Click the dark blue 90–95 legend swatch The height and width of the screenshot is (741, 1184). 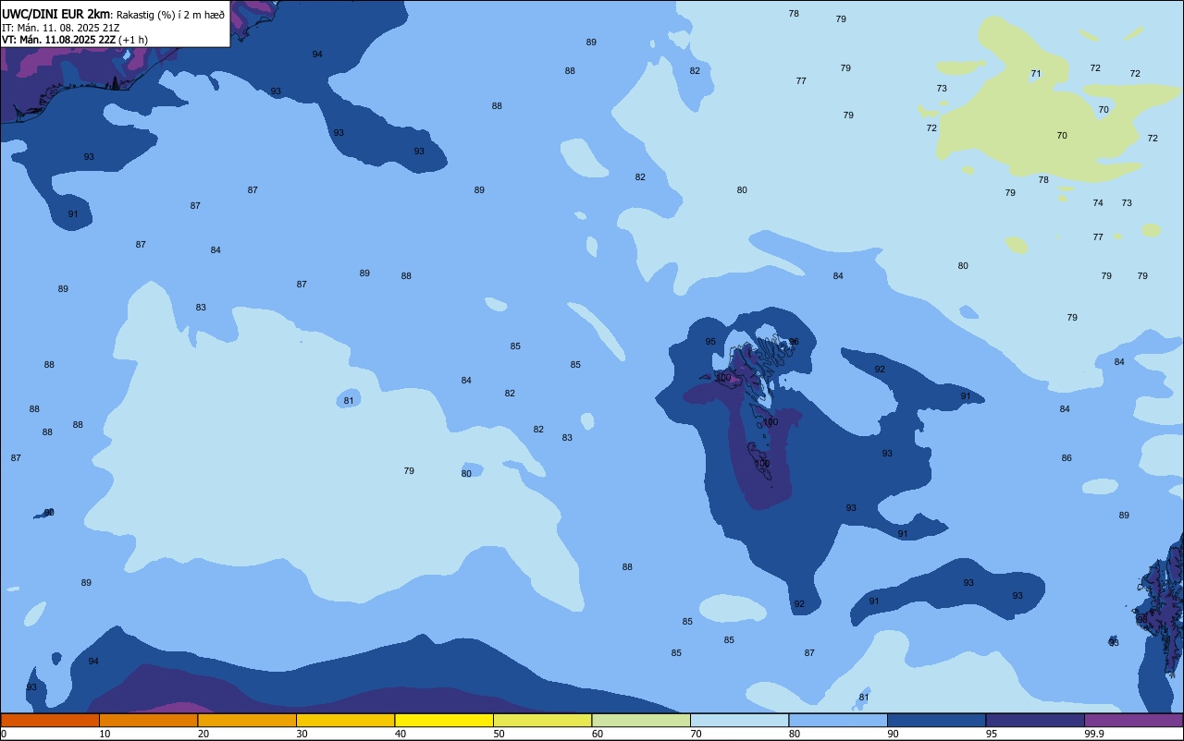click(936, 720)
